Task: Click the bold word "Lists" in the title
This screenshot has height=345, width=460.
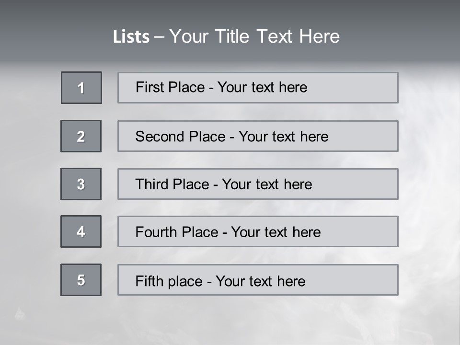Action: (131, 37)
